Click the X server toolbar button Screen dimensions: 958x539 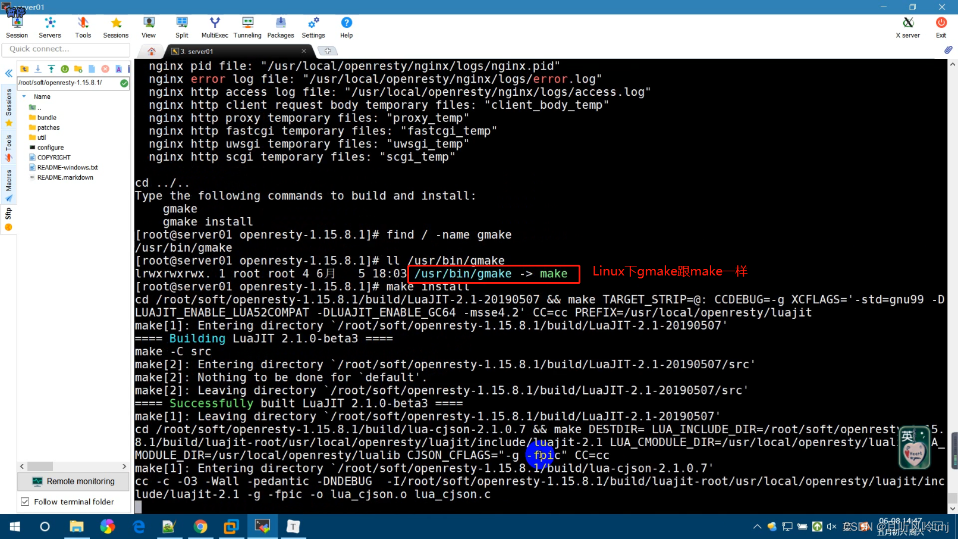click(x=908, y=27)
